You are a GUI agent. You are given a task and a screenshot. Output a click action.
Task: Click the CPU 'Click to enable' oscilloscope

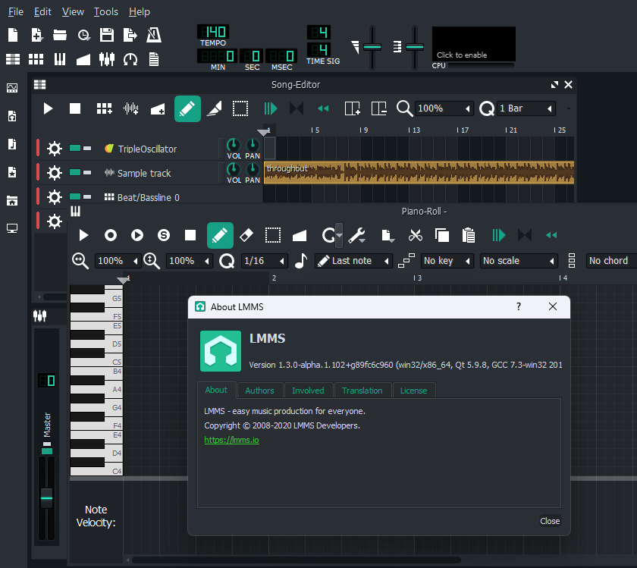[x=474, y=44]
